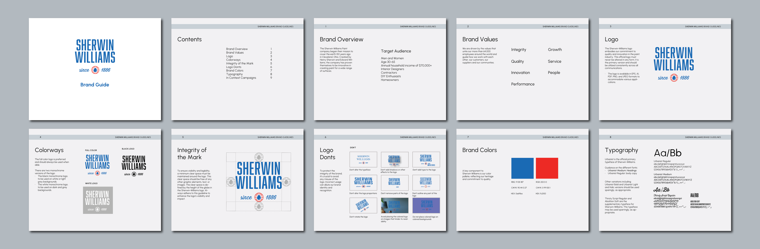Click 'Integrity of the Mark' contents entry
Viewport: 760px width, 249px height.
240,64
